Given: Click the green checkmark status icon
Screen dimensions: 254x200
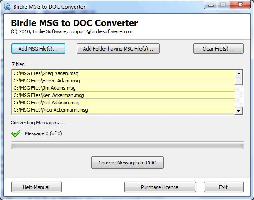Looking at the screenshot, I should tap(16, 133).
